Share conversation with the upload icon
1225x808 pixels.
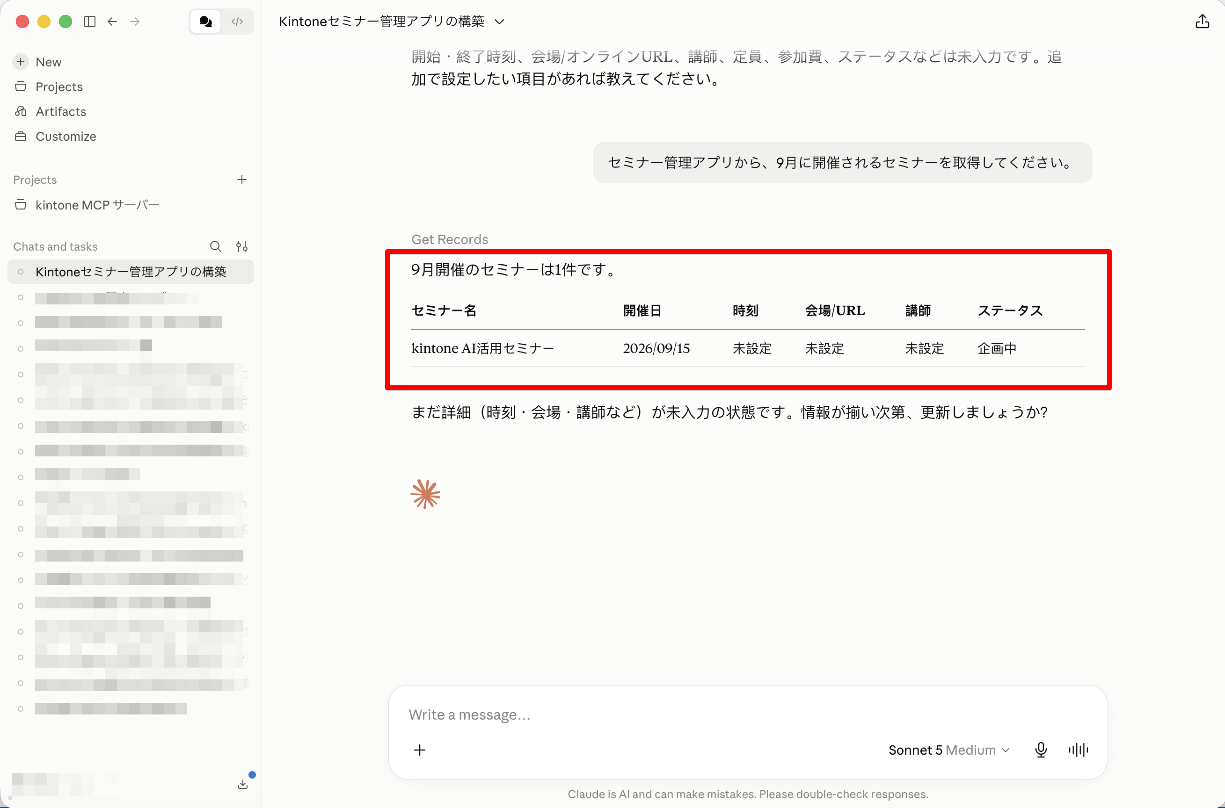coord(1203,21)
